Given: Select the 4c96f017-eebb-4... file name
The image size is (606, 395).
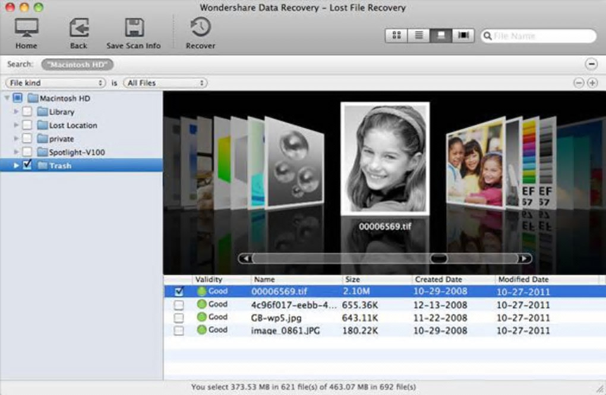Looking at the screenshot, I should (x=293, y=305).
